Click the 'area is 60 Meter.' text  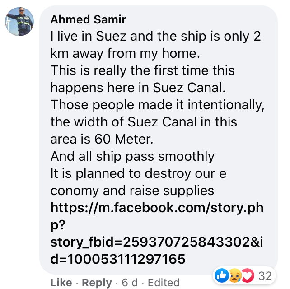(x=102, y=139)
